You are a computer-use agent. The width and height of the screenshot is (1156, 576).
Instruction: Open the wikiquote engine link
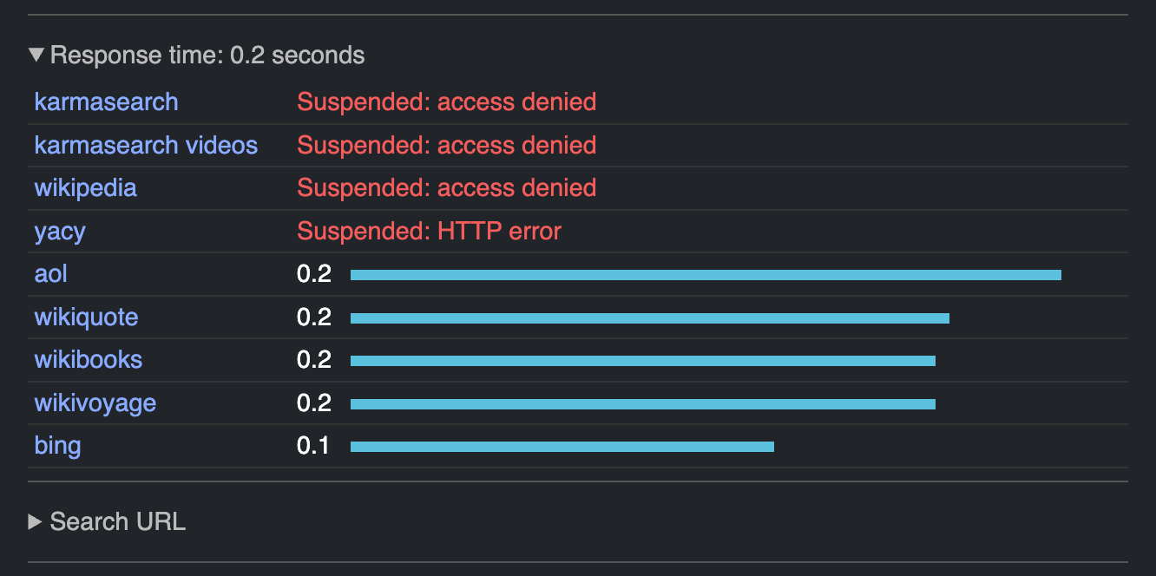86,317
